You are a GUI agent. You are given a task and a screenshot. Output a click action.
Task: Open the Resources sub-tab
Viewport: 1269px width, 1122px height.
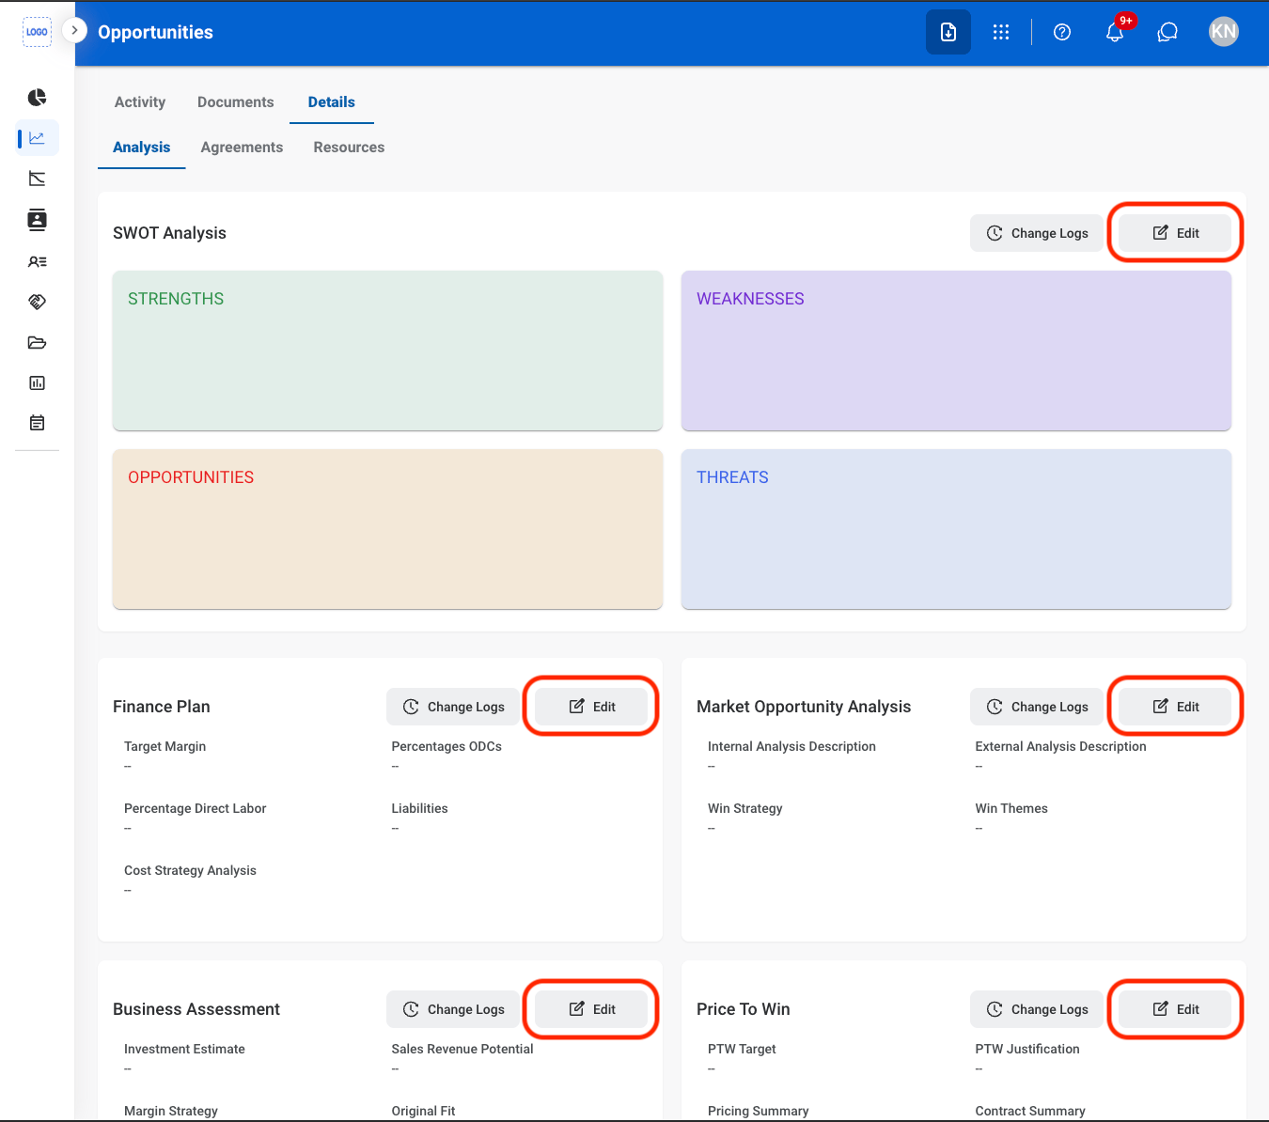pos(349,148)
